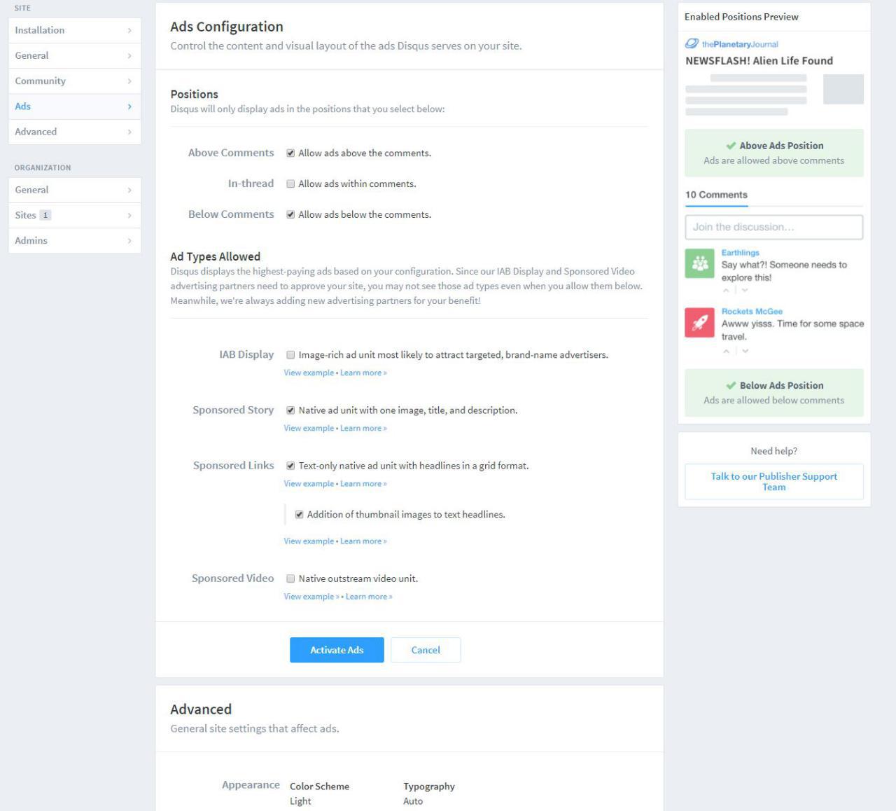Expand Admins chevron under Organization
The width and height of the screenshot is (896, 811).
click(x=129, y=241)
